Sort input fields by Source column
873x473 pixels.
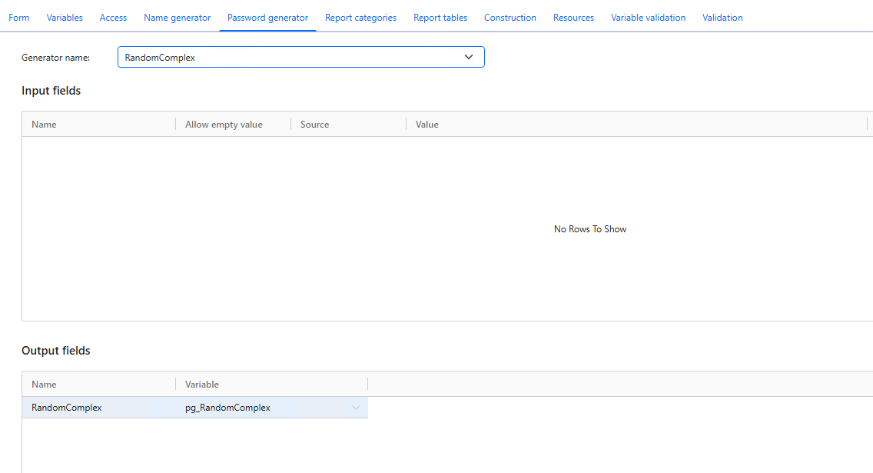click(x=314, y=125)
